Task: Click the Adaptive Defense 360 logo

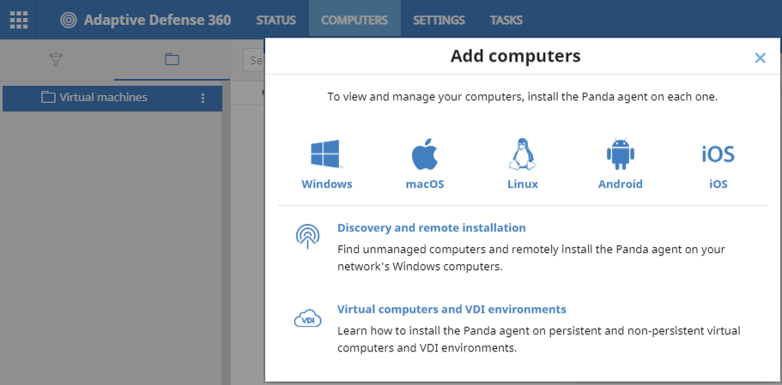Action: (69, 20)
